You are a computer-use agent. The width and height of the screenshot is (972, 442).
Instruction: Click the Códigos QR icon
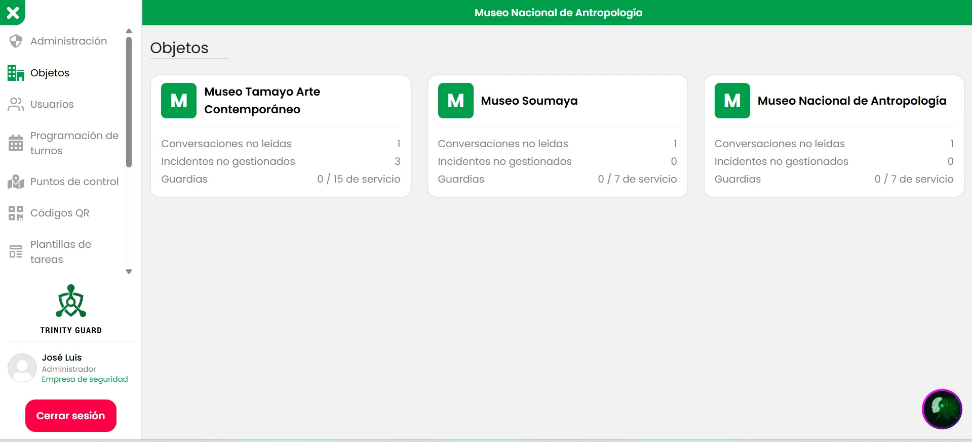[16, 213]
